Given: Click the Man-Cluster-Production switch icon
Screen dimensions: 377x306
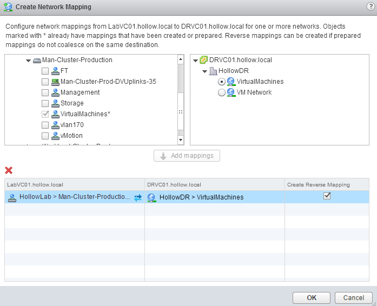Looking at the screenshot, I should point(37,60).
